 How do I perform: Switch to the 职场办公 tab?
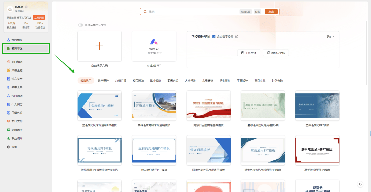(173, 81)
